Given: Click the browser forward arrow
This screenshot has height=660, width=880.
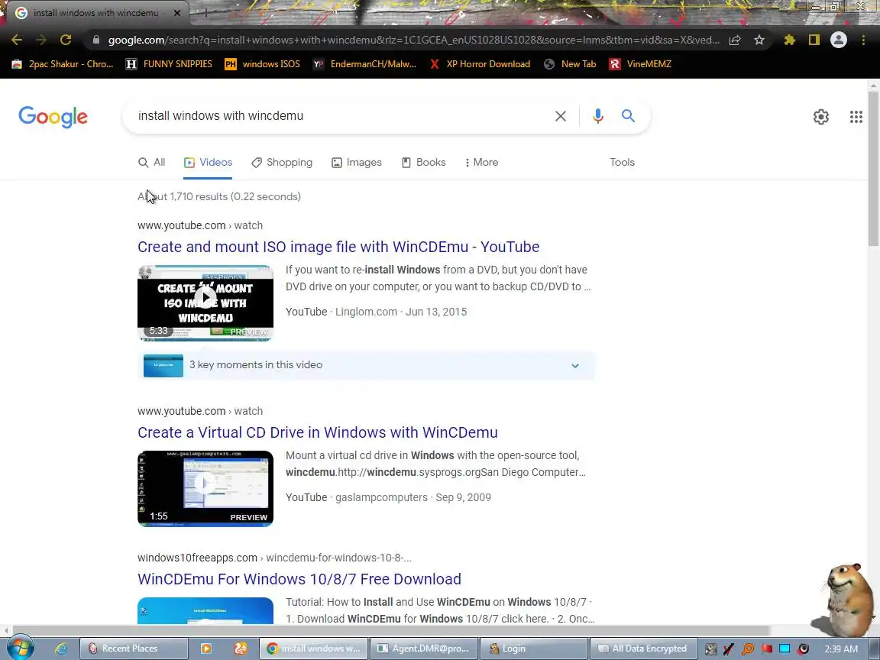Looking at the screenshot, I should [x=41, y=40].
